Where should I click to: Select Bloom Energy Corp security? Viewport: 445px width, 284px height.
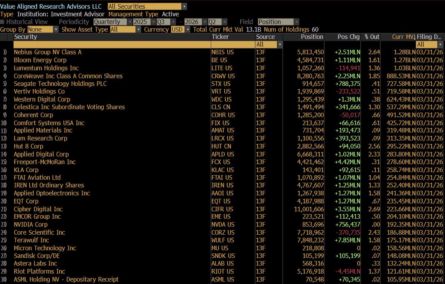point(40,60)
